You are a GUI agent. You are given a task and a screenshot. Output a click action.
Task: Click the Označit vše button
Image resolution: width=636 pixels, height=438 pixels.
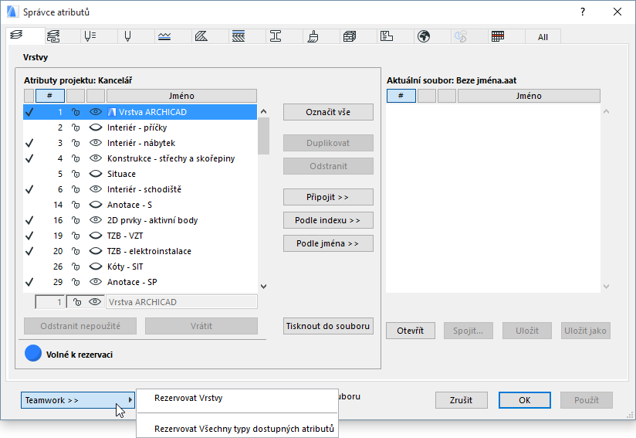click(328, 112)
